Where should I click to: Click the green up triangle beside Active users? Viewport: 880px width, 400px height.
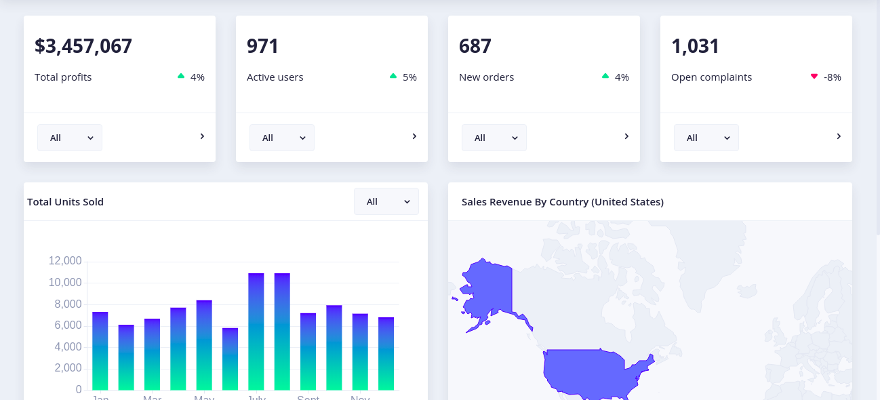pos(393,76)
